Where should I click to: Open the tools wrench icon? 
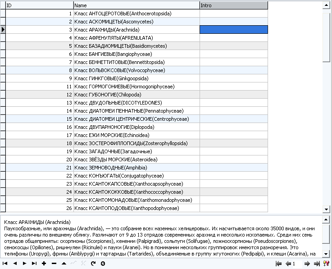(x=327, y=264)
